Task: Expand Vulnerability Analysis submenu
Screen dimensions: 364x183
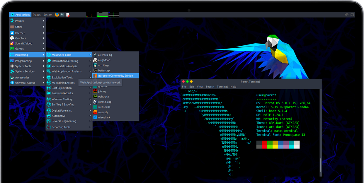Action: (69, 66)
